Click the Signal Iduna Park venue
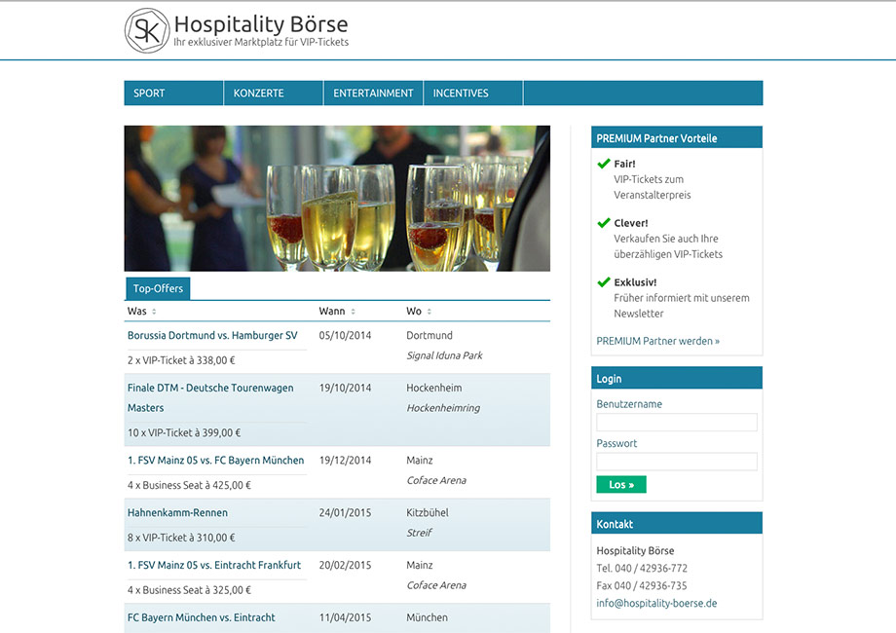Screen dimensions: 896x633 [x=444, y=355]
